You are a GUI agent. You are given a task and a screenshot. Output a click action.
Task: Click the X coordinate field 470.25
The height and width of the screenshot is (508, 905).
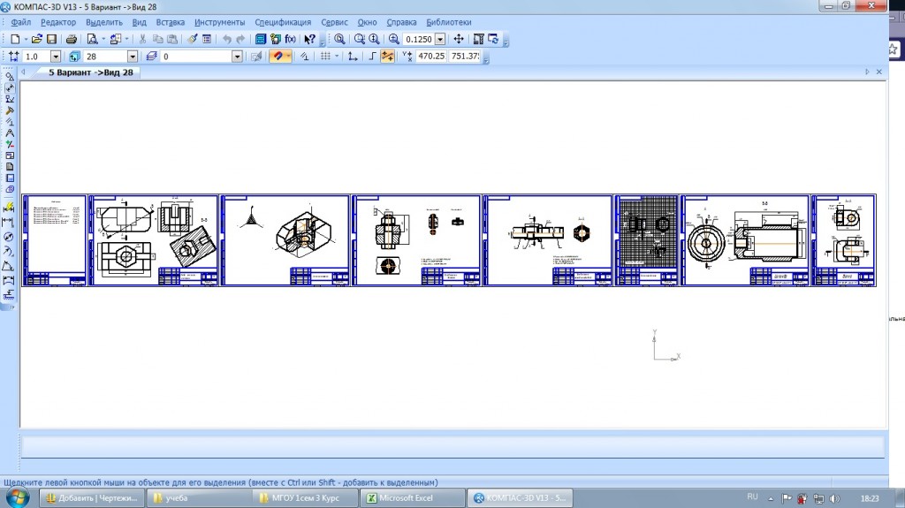pyautogui.click(x=431, y=56)
